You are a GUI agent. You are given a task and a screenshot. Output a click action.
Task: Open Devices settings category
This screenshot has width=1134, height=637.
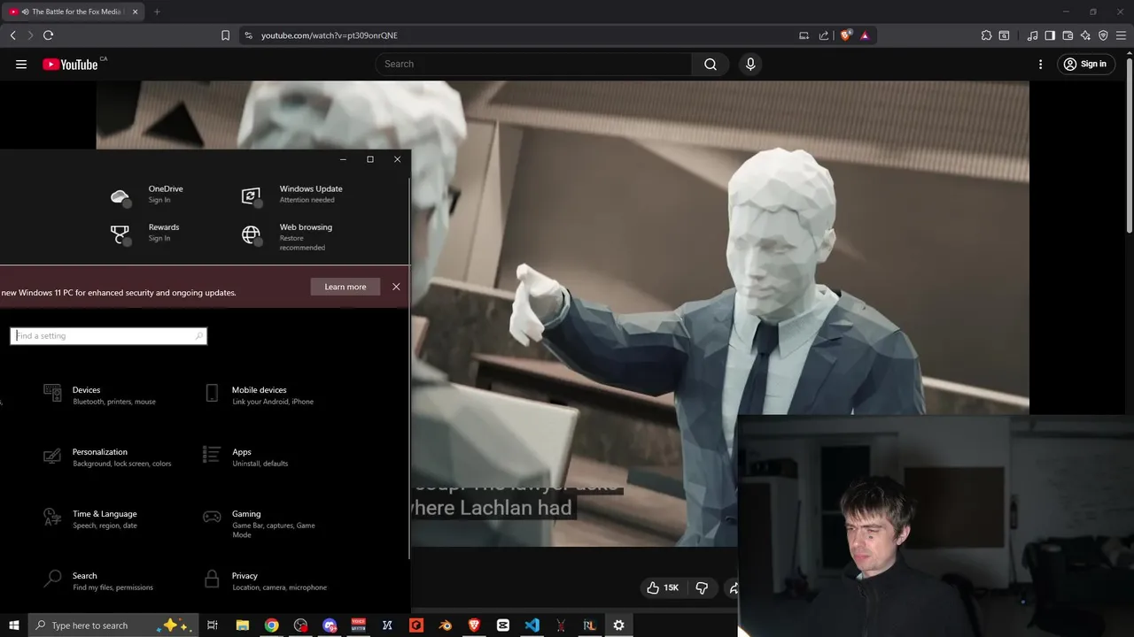(100, 395)
